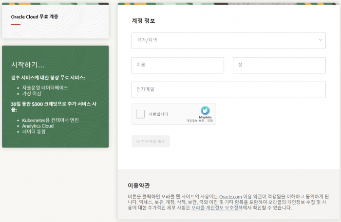
Task: Click the 30일 동안 $300 크레딧 text
Action: [54, 107]
